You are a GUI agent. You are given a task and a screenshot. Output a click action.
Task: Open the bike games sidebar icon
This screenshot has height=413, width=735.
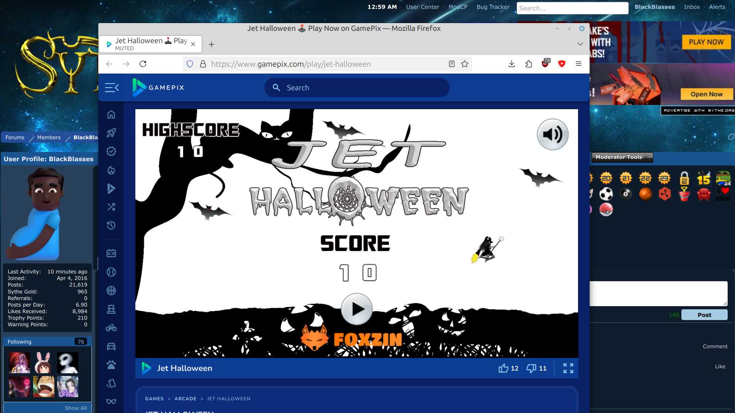click(111, 328)
